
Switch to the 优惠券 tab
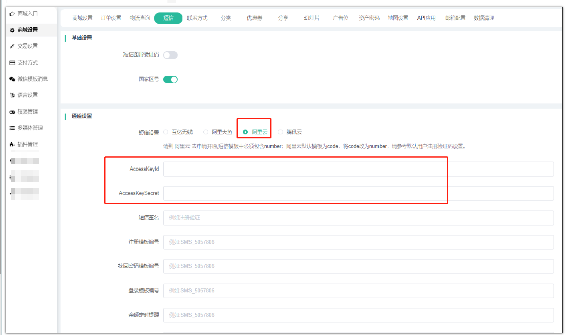(254, 18)
